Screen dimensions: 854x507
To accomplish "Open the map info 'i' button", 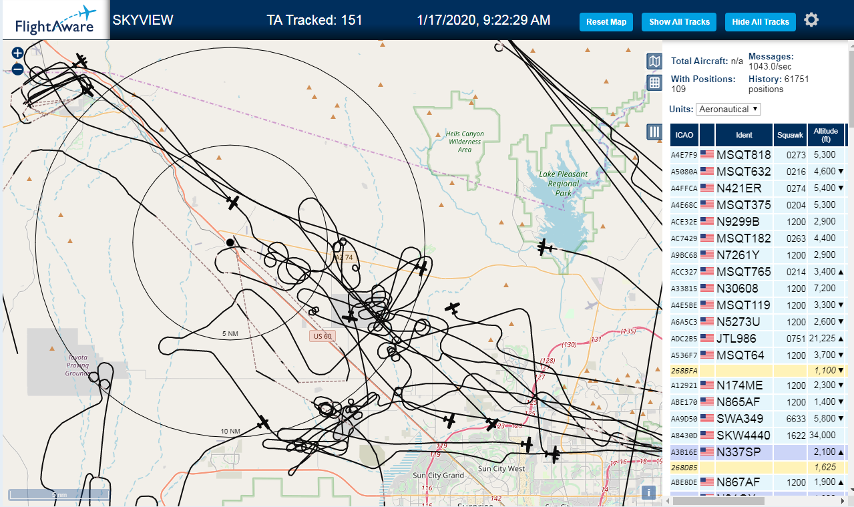I will coord(648,493).
